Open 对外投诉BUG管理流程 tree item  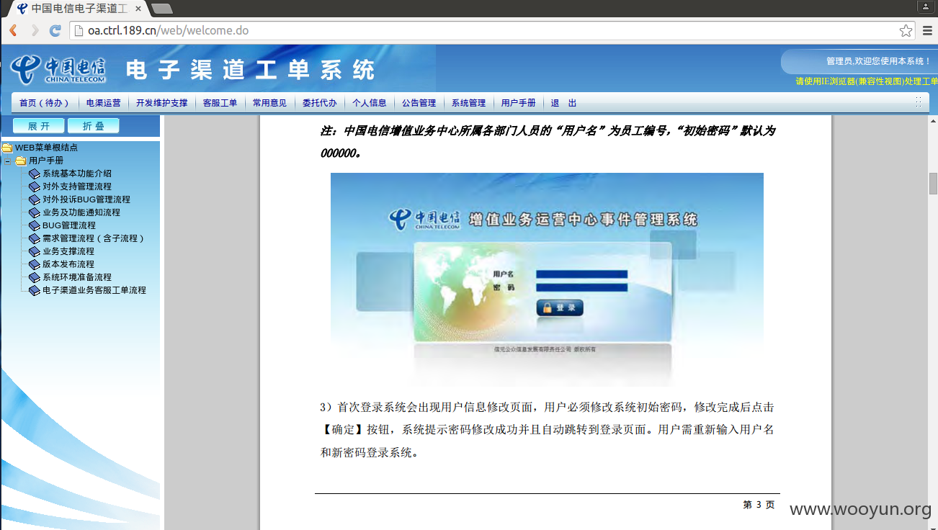point(86,199)
